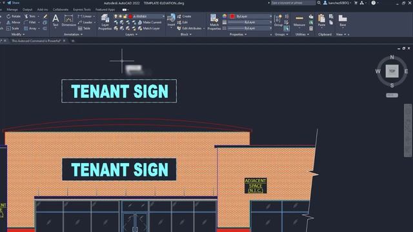Image resolution: width=413 pixels, height=232 pixels.
Task: Expand the Properties panel
Action: tap(238, 34)
